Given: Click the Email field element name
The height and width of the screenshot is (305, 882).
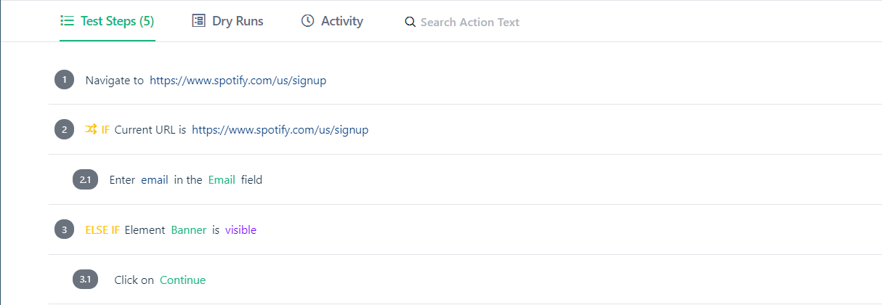Looking at the screenshot, I should click(222, 179).
